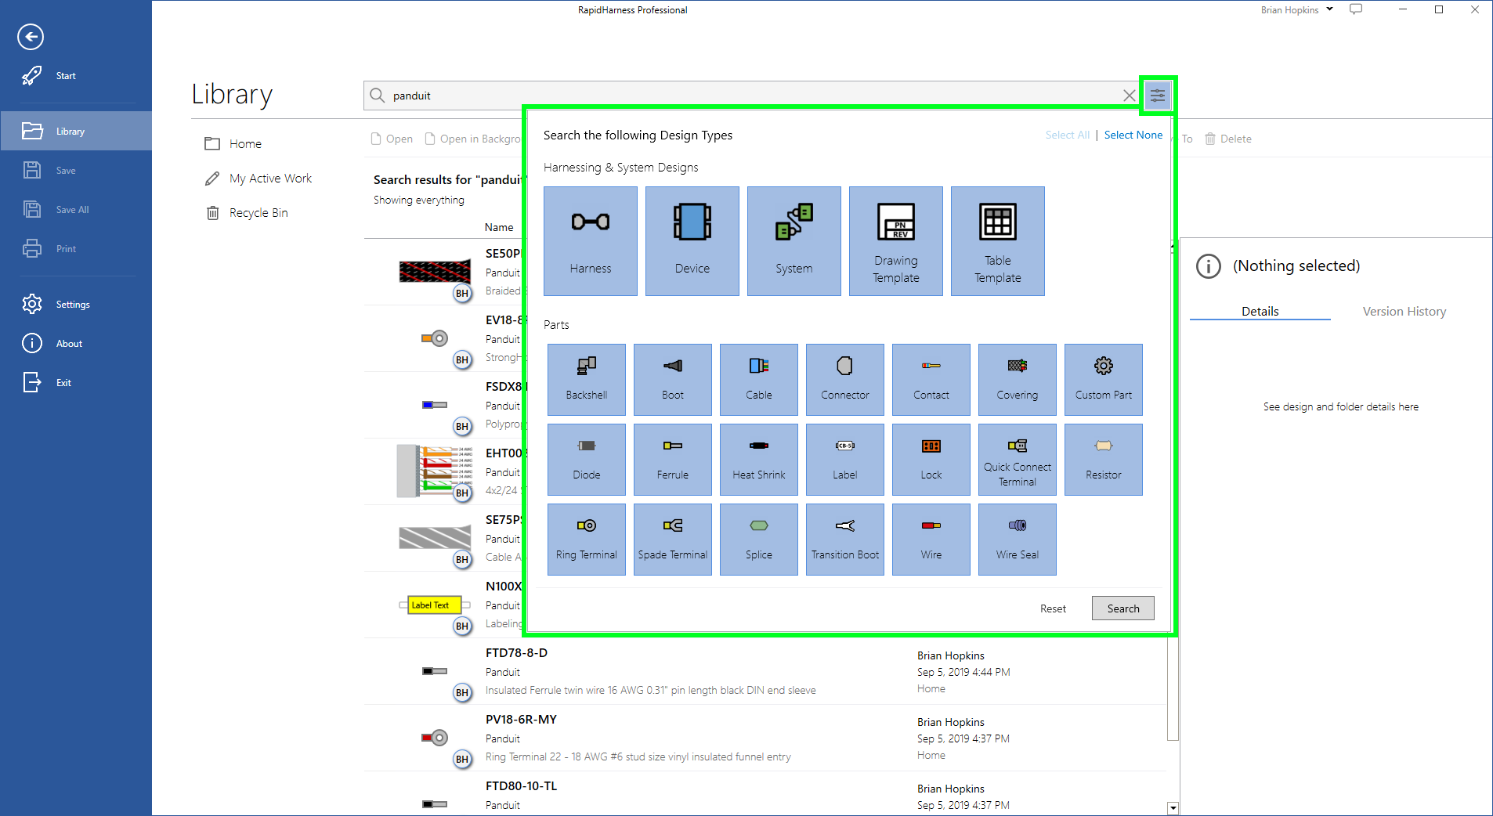Select the Splice part tile
This screenshot has height=816, width=1493.
(x=759, y=540)
